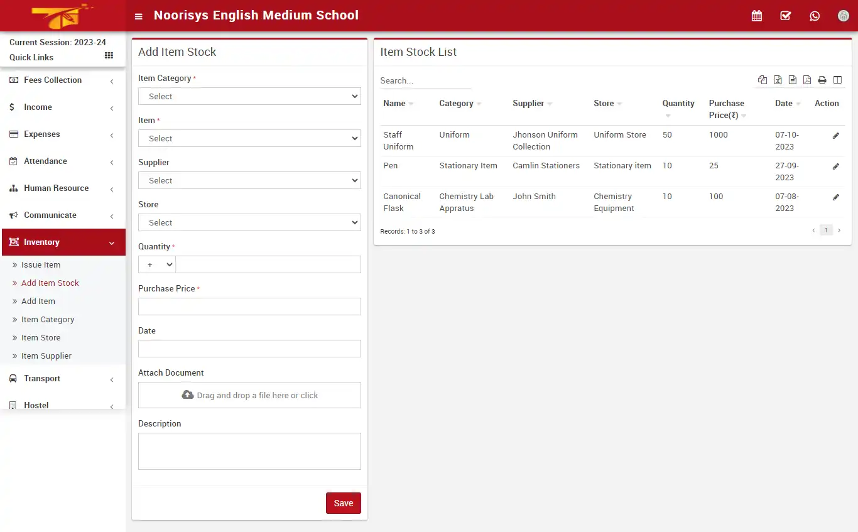Viewport: 858px width, 532px height.
Task: Toggle the sidebar with the hamburger menu
Action: click(x=138, y=16)
